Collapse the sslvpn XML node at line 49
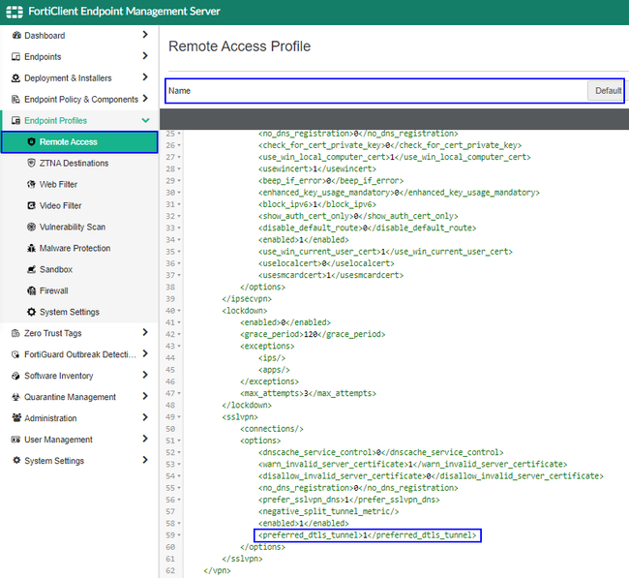 [x=181, y=416]
